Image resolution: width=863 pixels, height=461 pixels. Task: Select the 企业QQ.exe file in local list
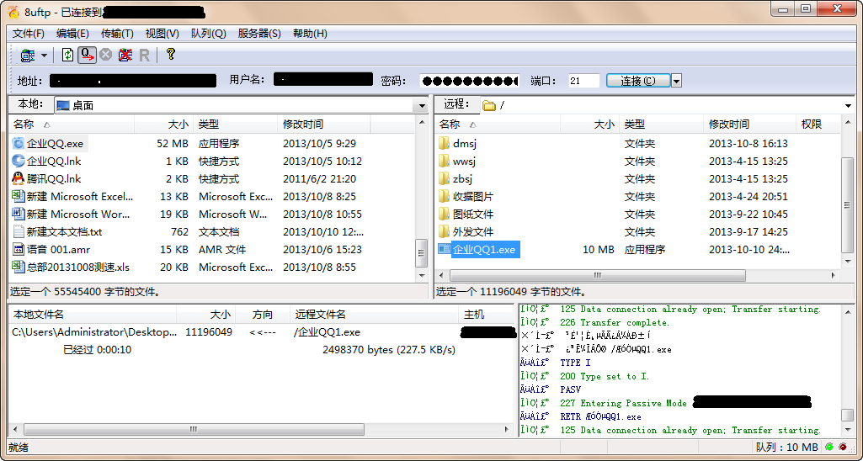[54, 144]
